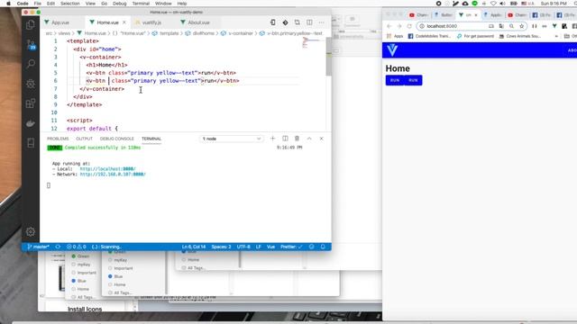Click the diamond git icon in the editor toolbar

(x=285, y=22)
